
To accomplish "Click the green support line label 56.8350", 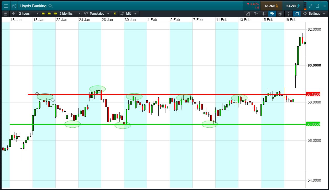I will tap(313, 124).
